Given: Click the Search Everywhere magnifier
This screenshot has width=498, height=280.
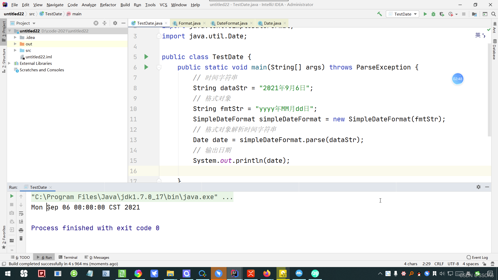Looking at the screenshot, I should [494, 14].
